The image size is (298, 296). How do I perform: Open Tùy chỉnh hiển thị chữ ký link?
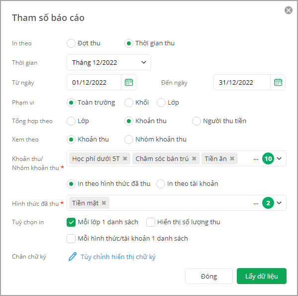pos(118,257)
